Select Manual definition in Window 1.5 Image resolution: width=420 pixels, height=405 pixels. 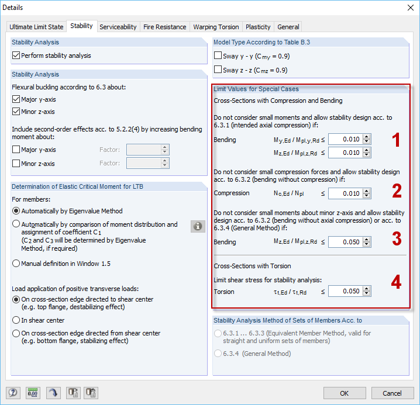[16, 264]
